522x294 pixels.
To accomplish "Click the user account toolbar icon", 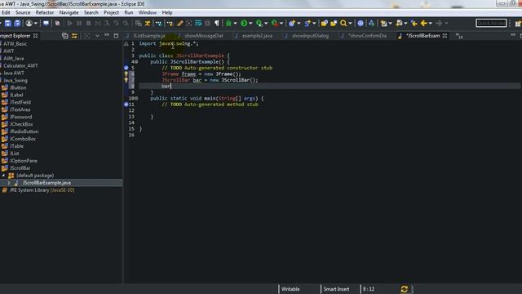I will pos(29,23).
